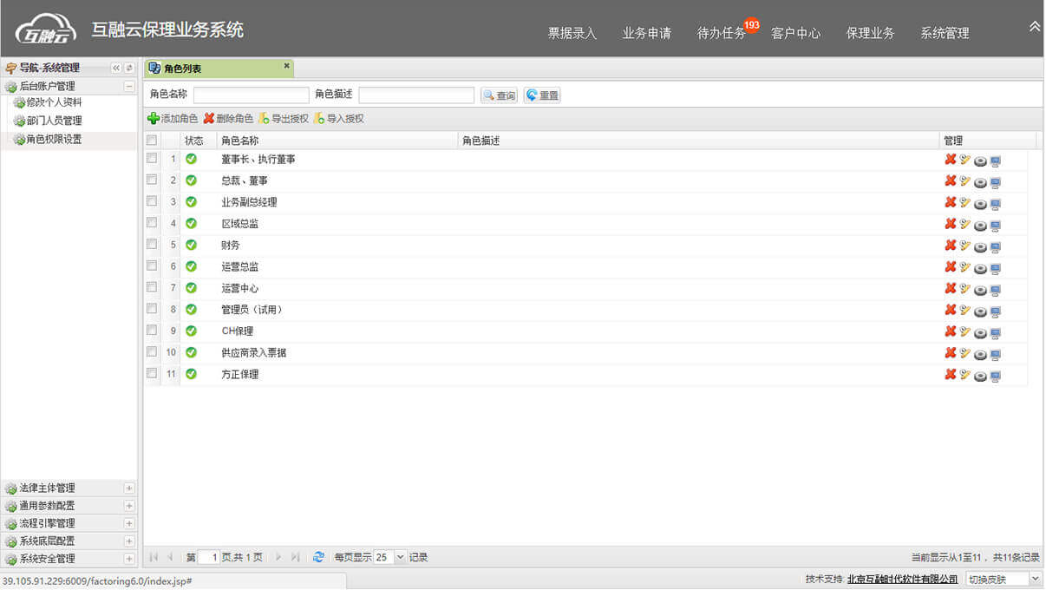
Task: Open the 切换皮肤 skin dropdown
Action: 1034,579
